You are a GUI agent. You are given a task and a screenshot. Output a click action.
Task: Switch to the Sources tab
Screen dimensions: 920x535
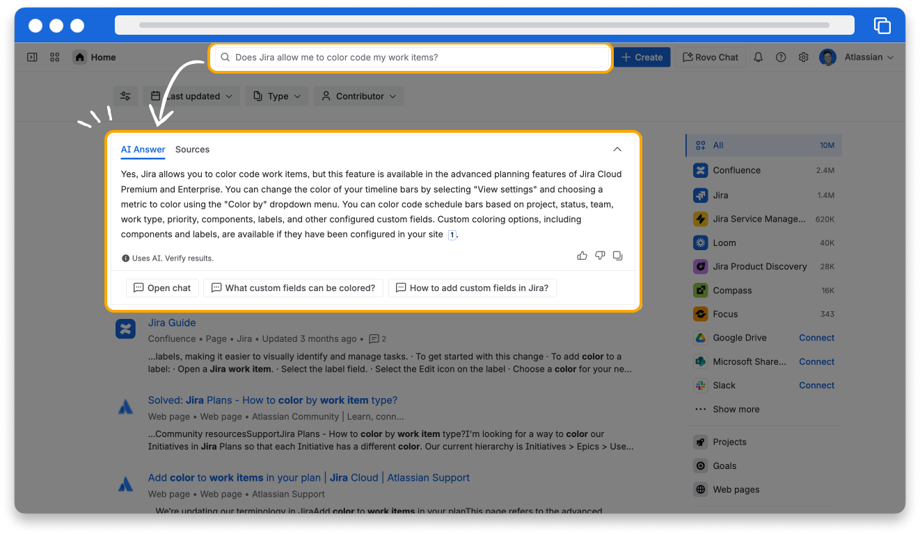point(192,149)
